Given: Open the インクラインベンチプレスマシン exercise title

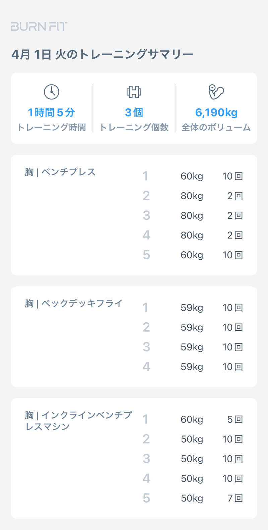Looking at the screenshot, I should (x=78, y=420).
